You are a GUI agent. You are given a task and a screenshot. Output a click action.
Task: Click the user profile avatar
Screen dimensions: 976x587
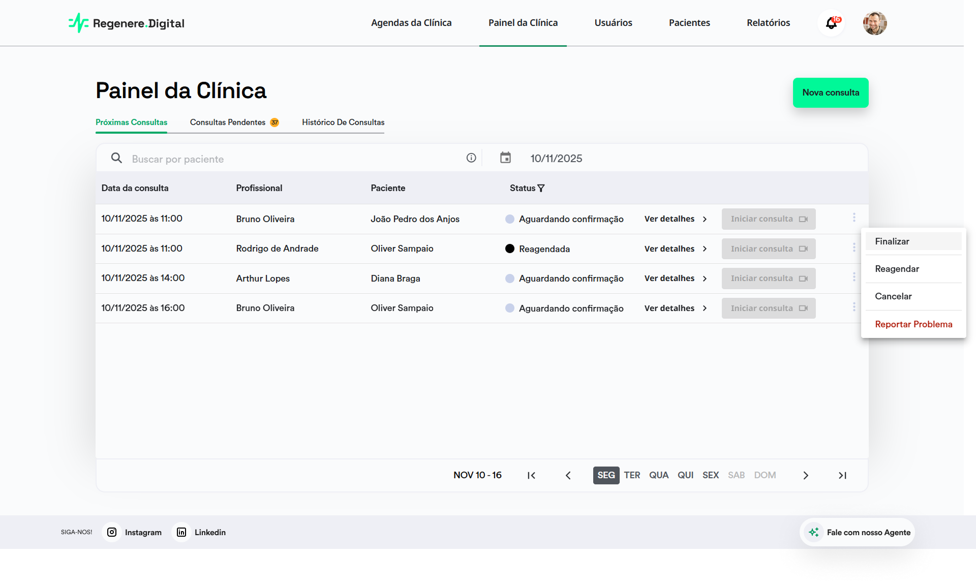point(874,23)
